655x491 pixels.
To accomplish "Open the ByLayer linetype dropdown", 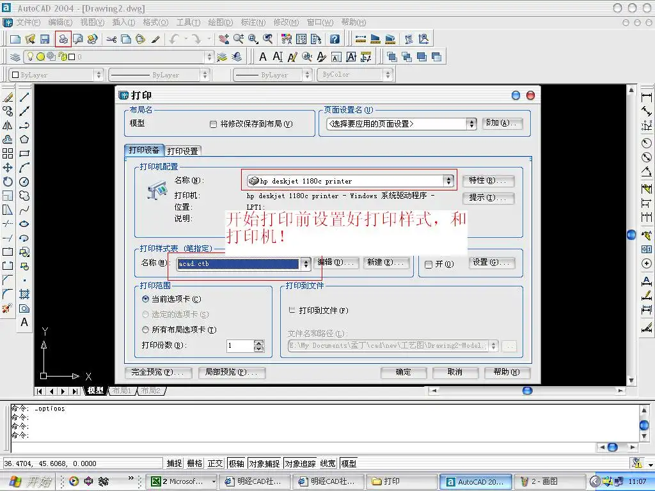I will 205,75.
